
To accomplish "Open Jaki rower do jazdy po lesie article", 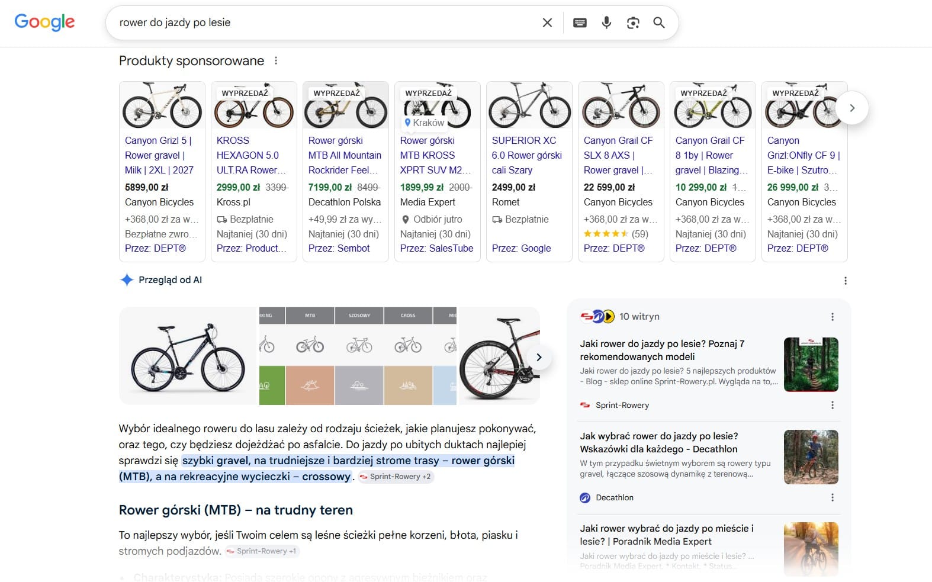I will [662, 350].
